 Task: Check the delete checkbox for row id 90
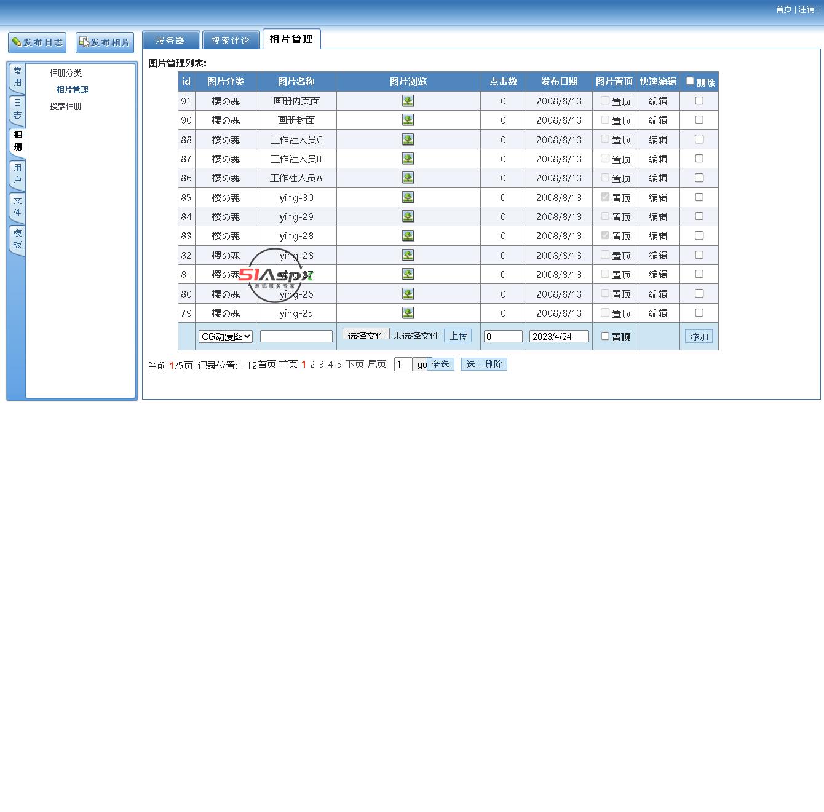click(x=699, y=120)
